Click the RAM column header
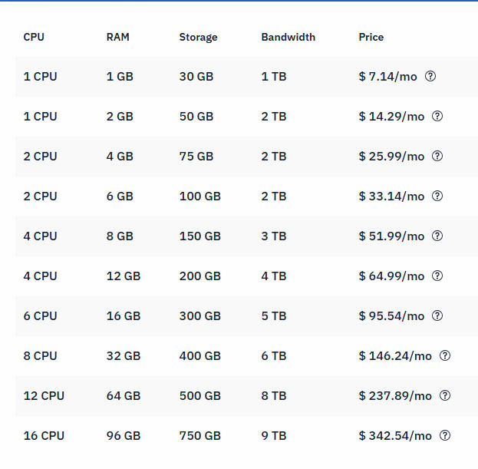Screen dimensions: 478x469 117,37
